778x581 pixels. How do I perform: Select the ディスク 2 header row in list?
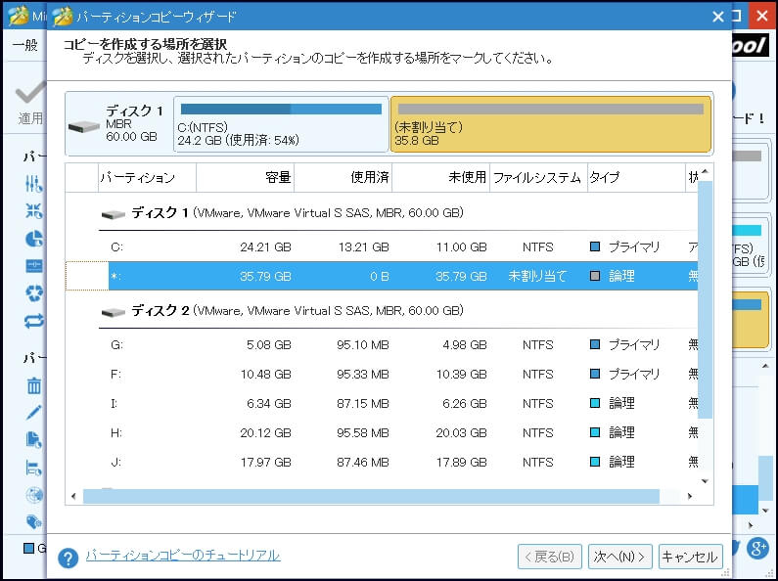click(x=397, y=311)
